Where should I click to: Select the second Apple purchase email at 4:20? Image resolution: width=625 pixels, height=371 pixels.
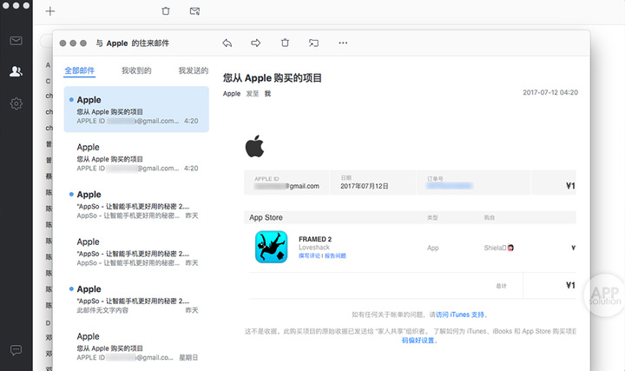click(x=136, y=157)
